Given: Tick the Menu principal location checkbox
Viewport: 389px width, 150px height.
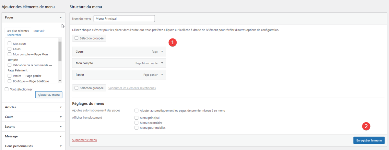Looking at the screenshot, I should [136, 118].
